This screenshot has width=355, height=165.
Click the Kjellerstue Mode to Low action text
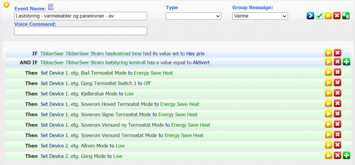[87, 94]
